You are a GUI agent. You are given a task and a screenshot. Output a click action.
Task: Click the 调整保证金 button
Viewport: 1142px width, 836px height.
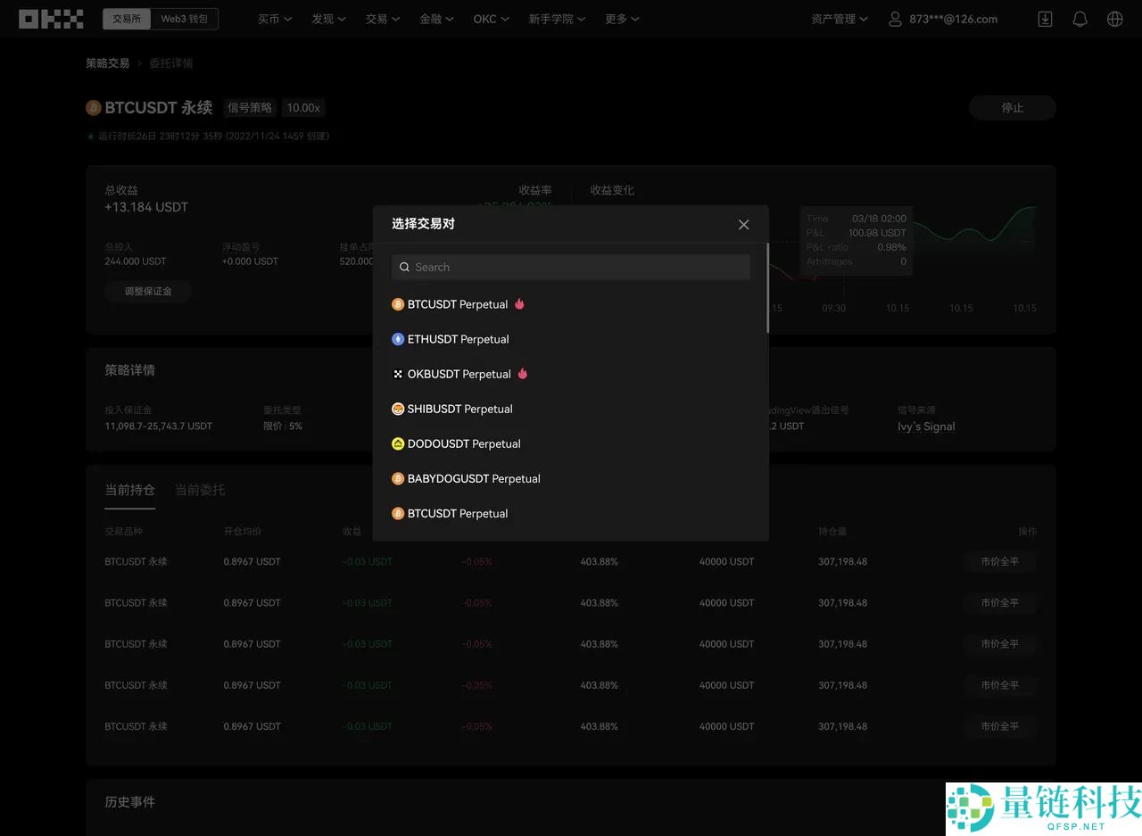click(x=148, y=291)
